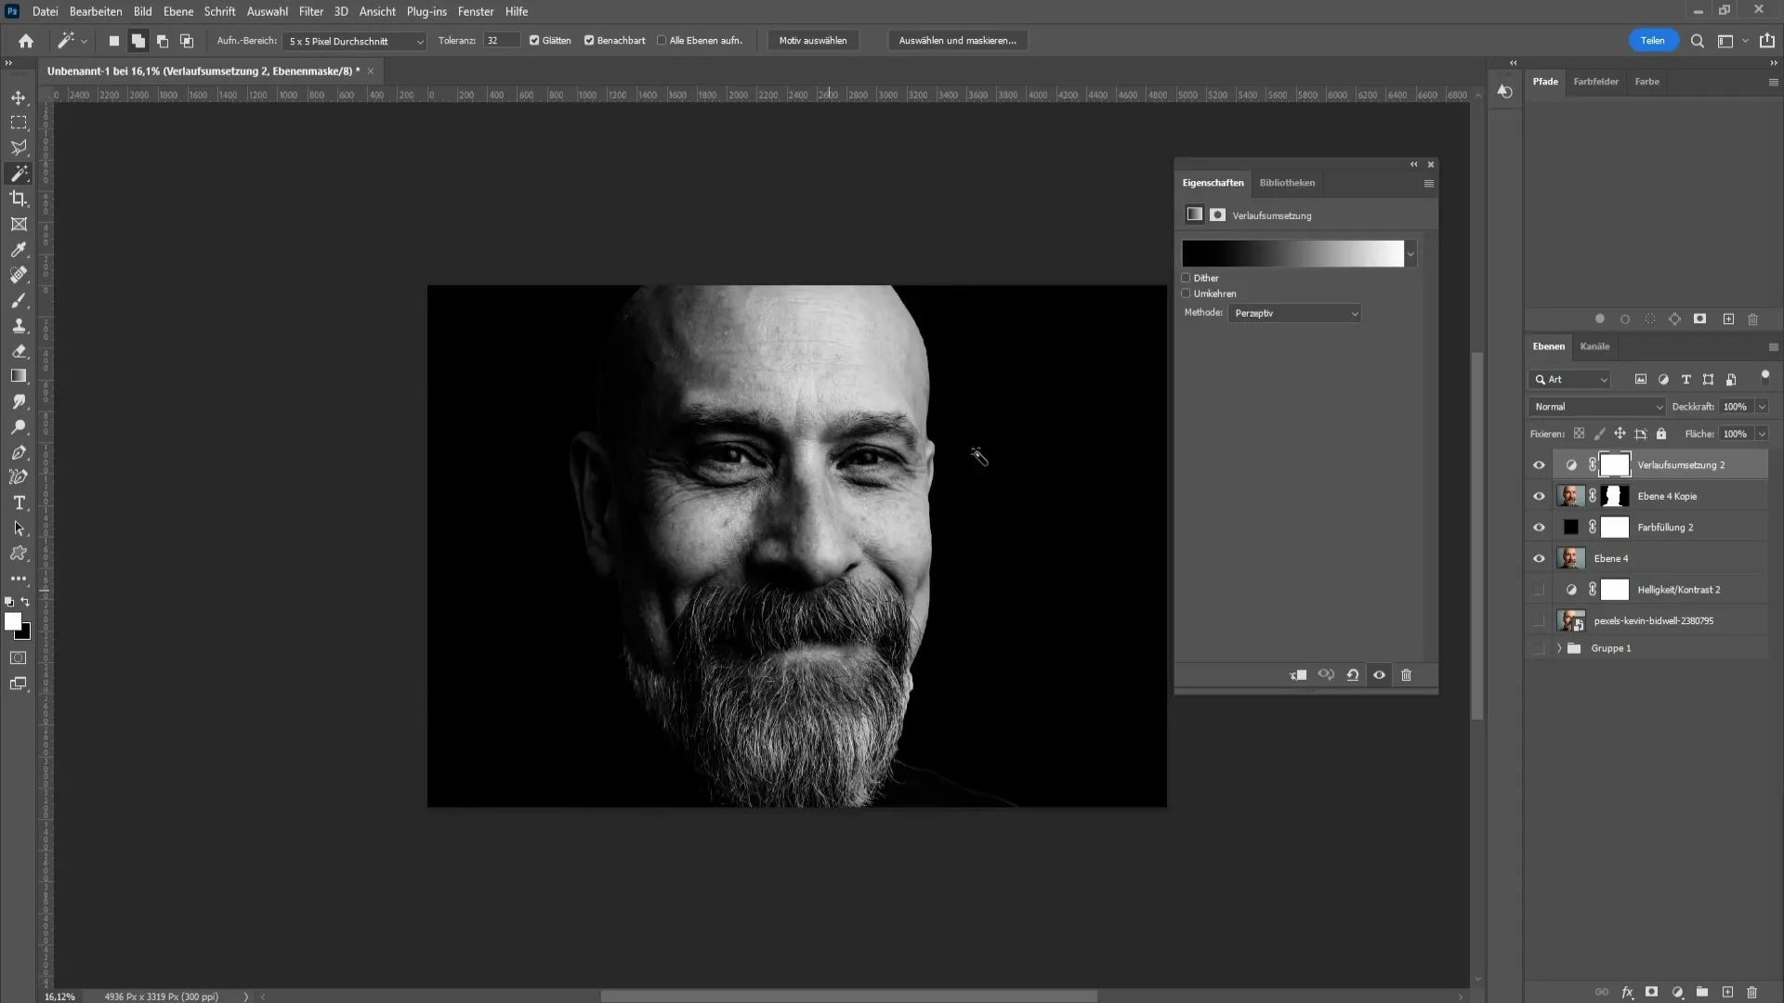1784x1003 pixels.
Task: Select the Brush tool
Action: pos(19,300)
